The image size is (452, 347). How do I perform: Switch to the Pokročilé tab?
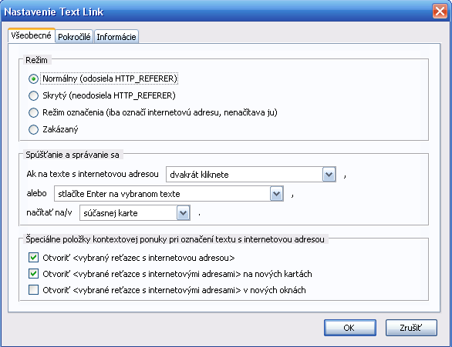coord(74,36)
